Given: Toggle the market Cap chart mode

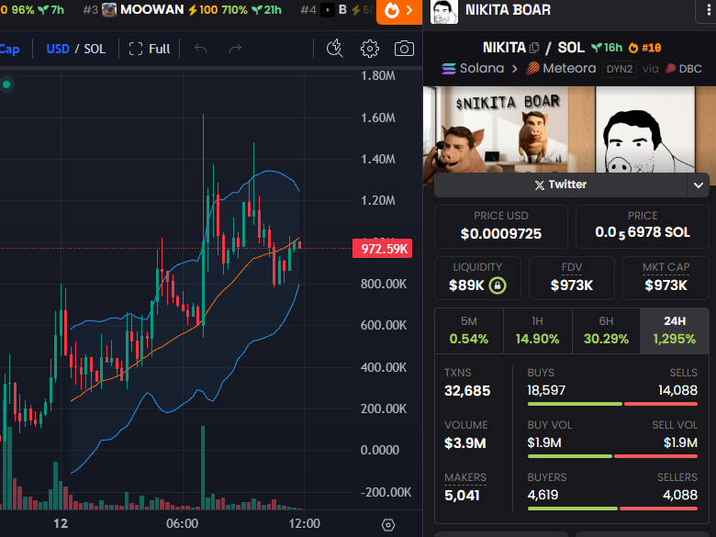Looking at the screenshot, I should 9,49.
